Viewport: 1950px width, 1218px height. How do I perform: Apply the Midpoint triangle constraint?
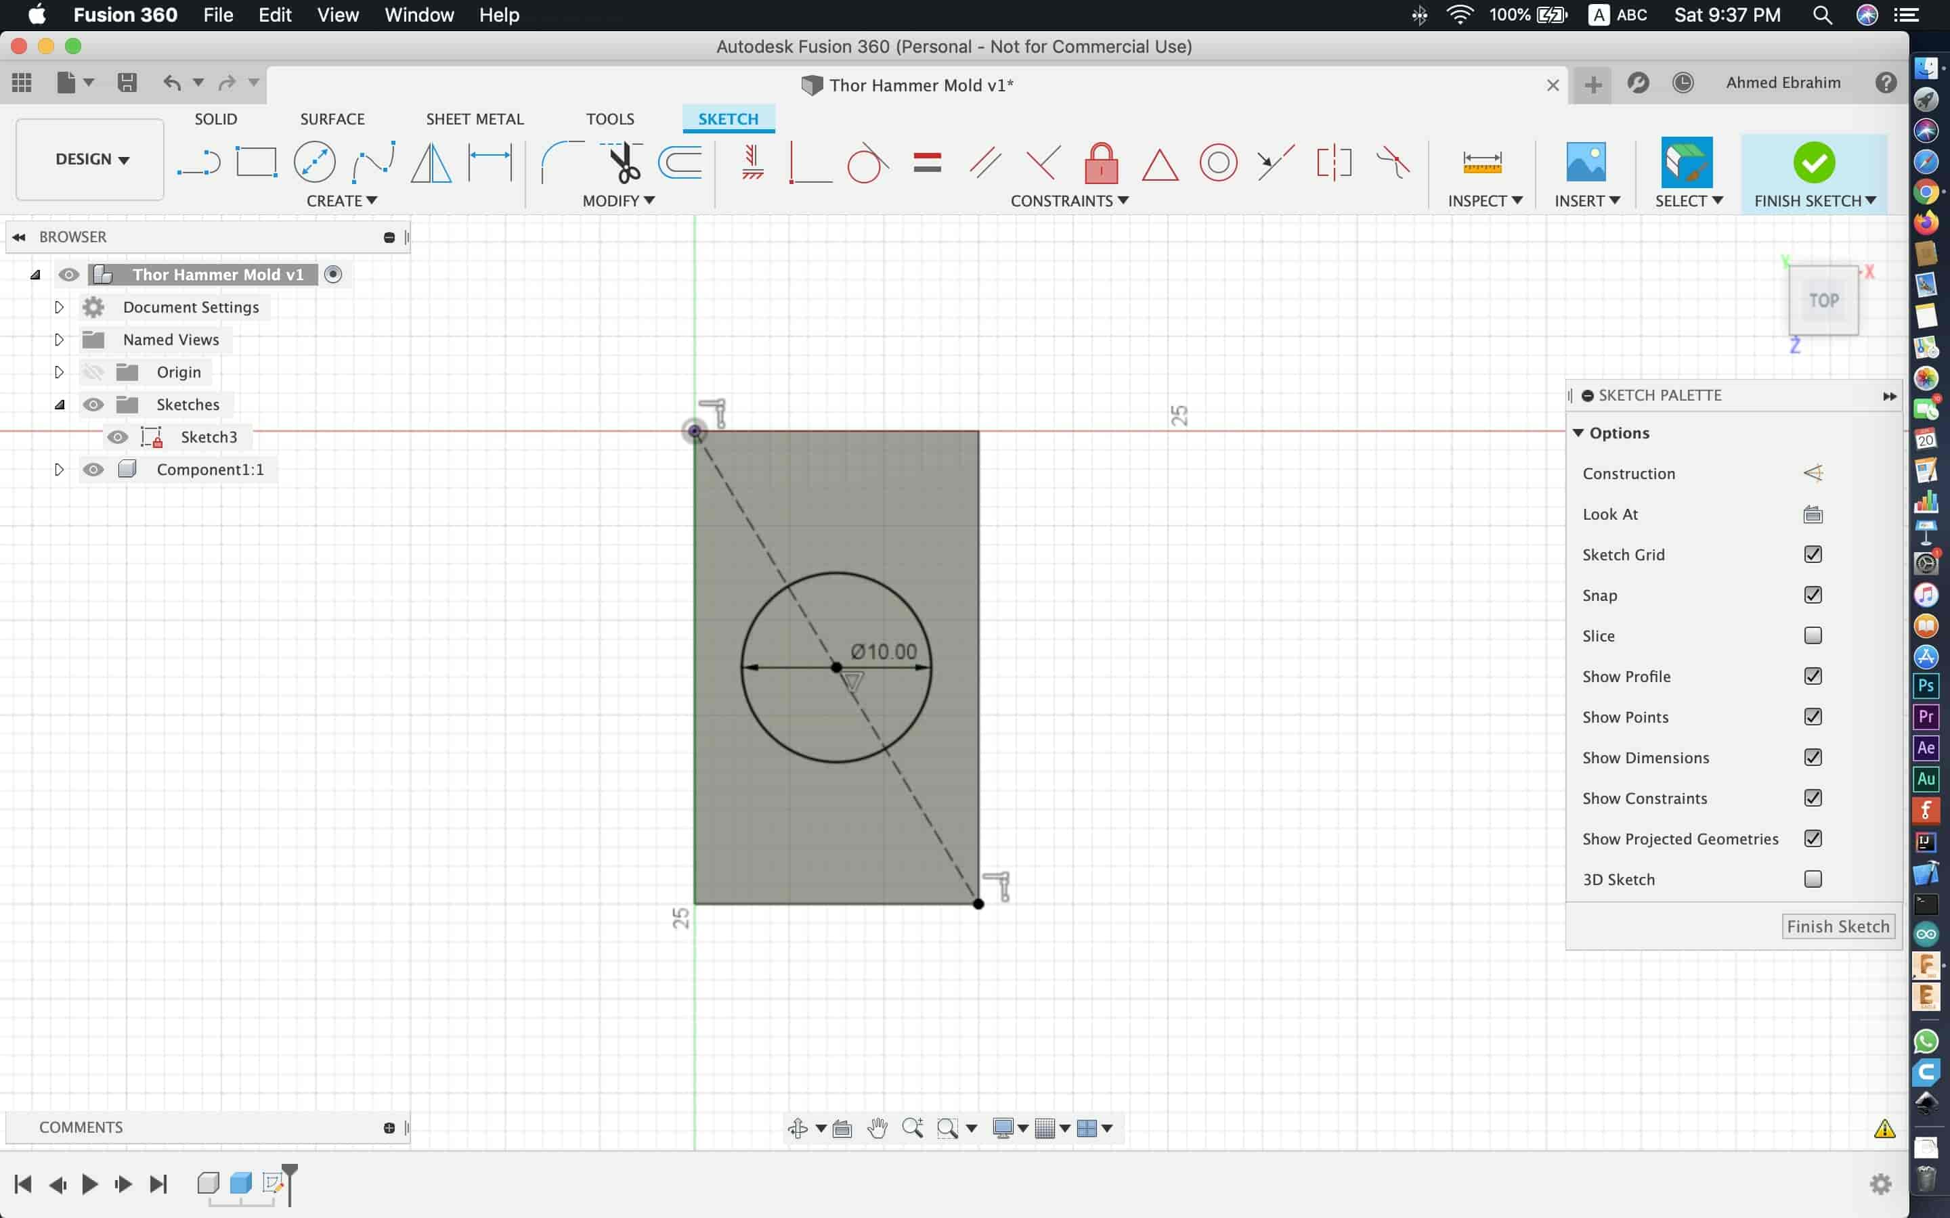[x=1160, y=164]
